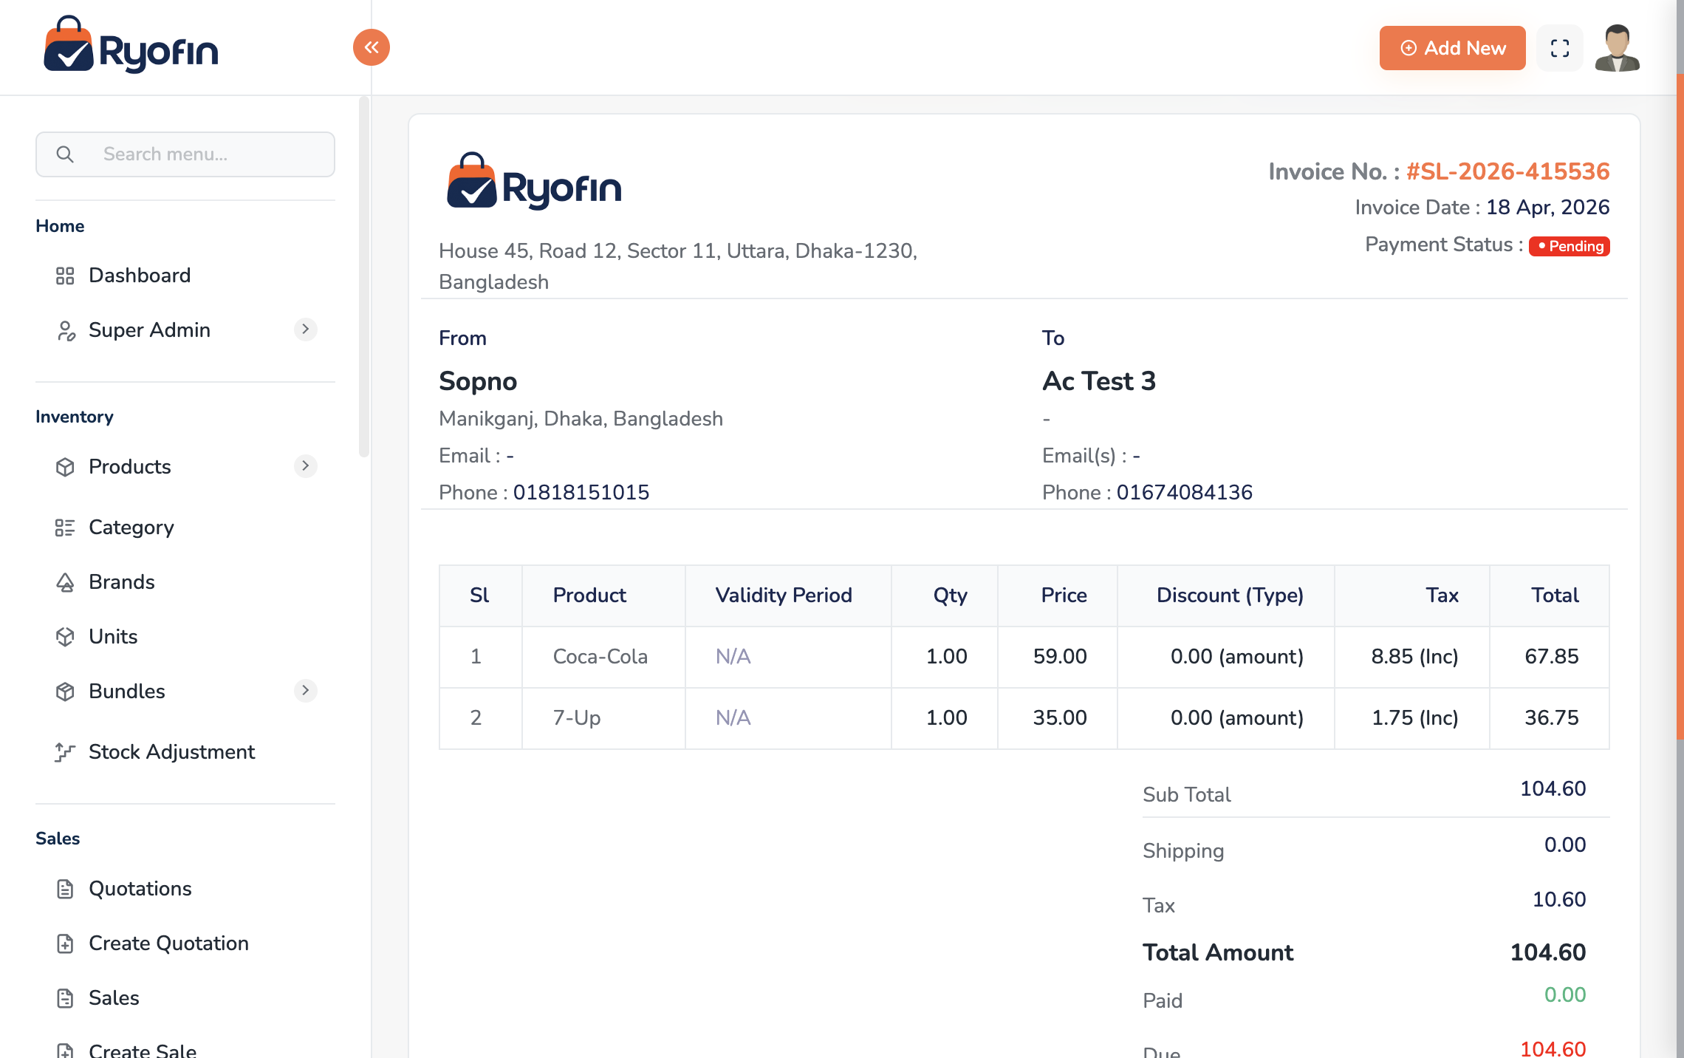Click the Units cube icon
Image resolution: width=1684 pixels, height=1058 pixels.
point(65,637)
